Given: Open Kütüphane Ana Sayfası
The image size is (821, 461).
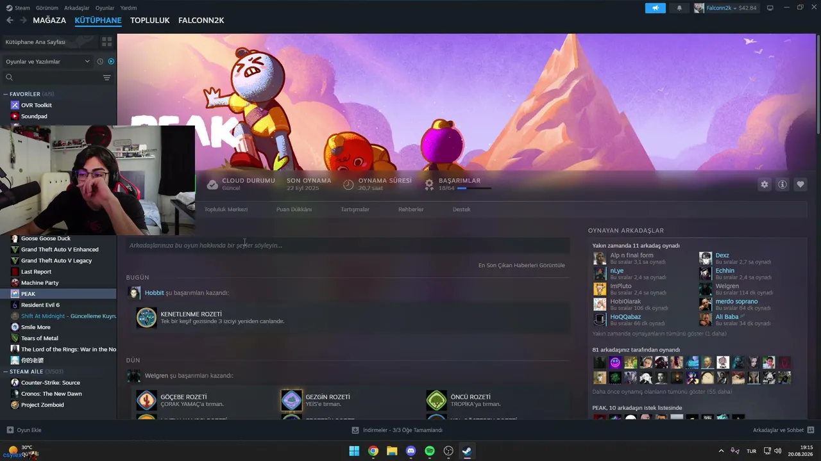Looking at the screenshot, I should 50,42.
